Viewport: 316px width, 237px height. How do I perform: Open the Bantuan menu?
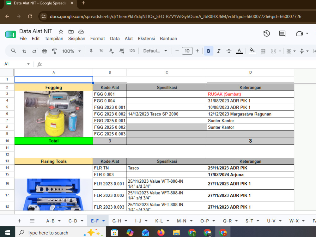(168, 39)
